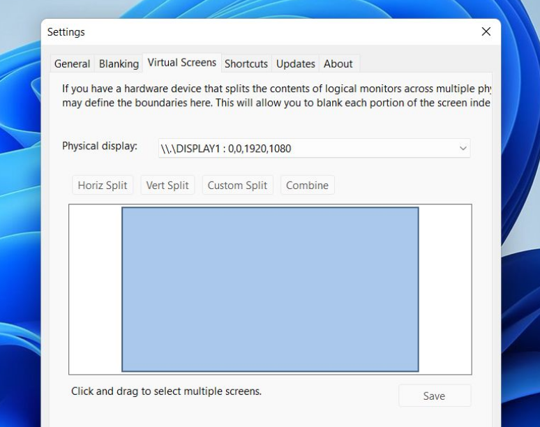Click the hardware device description paragraph
Viewport: 540px width, 427px height.
click(x=276, y=96)
